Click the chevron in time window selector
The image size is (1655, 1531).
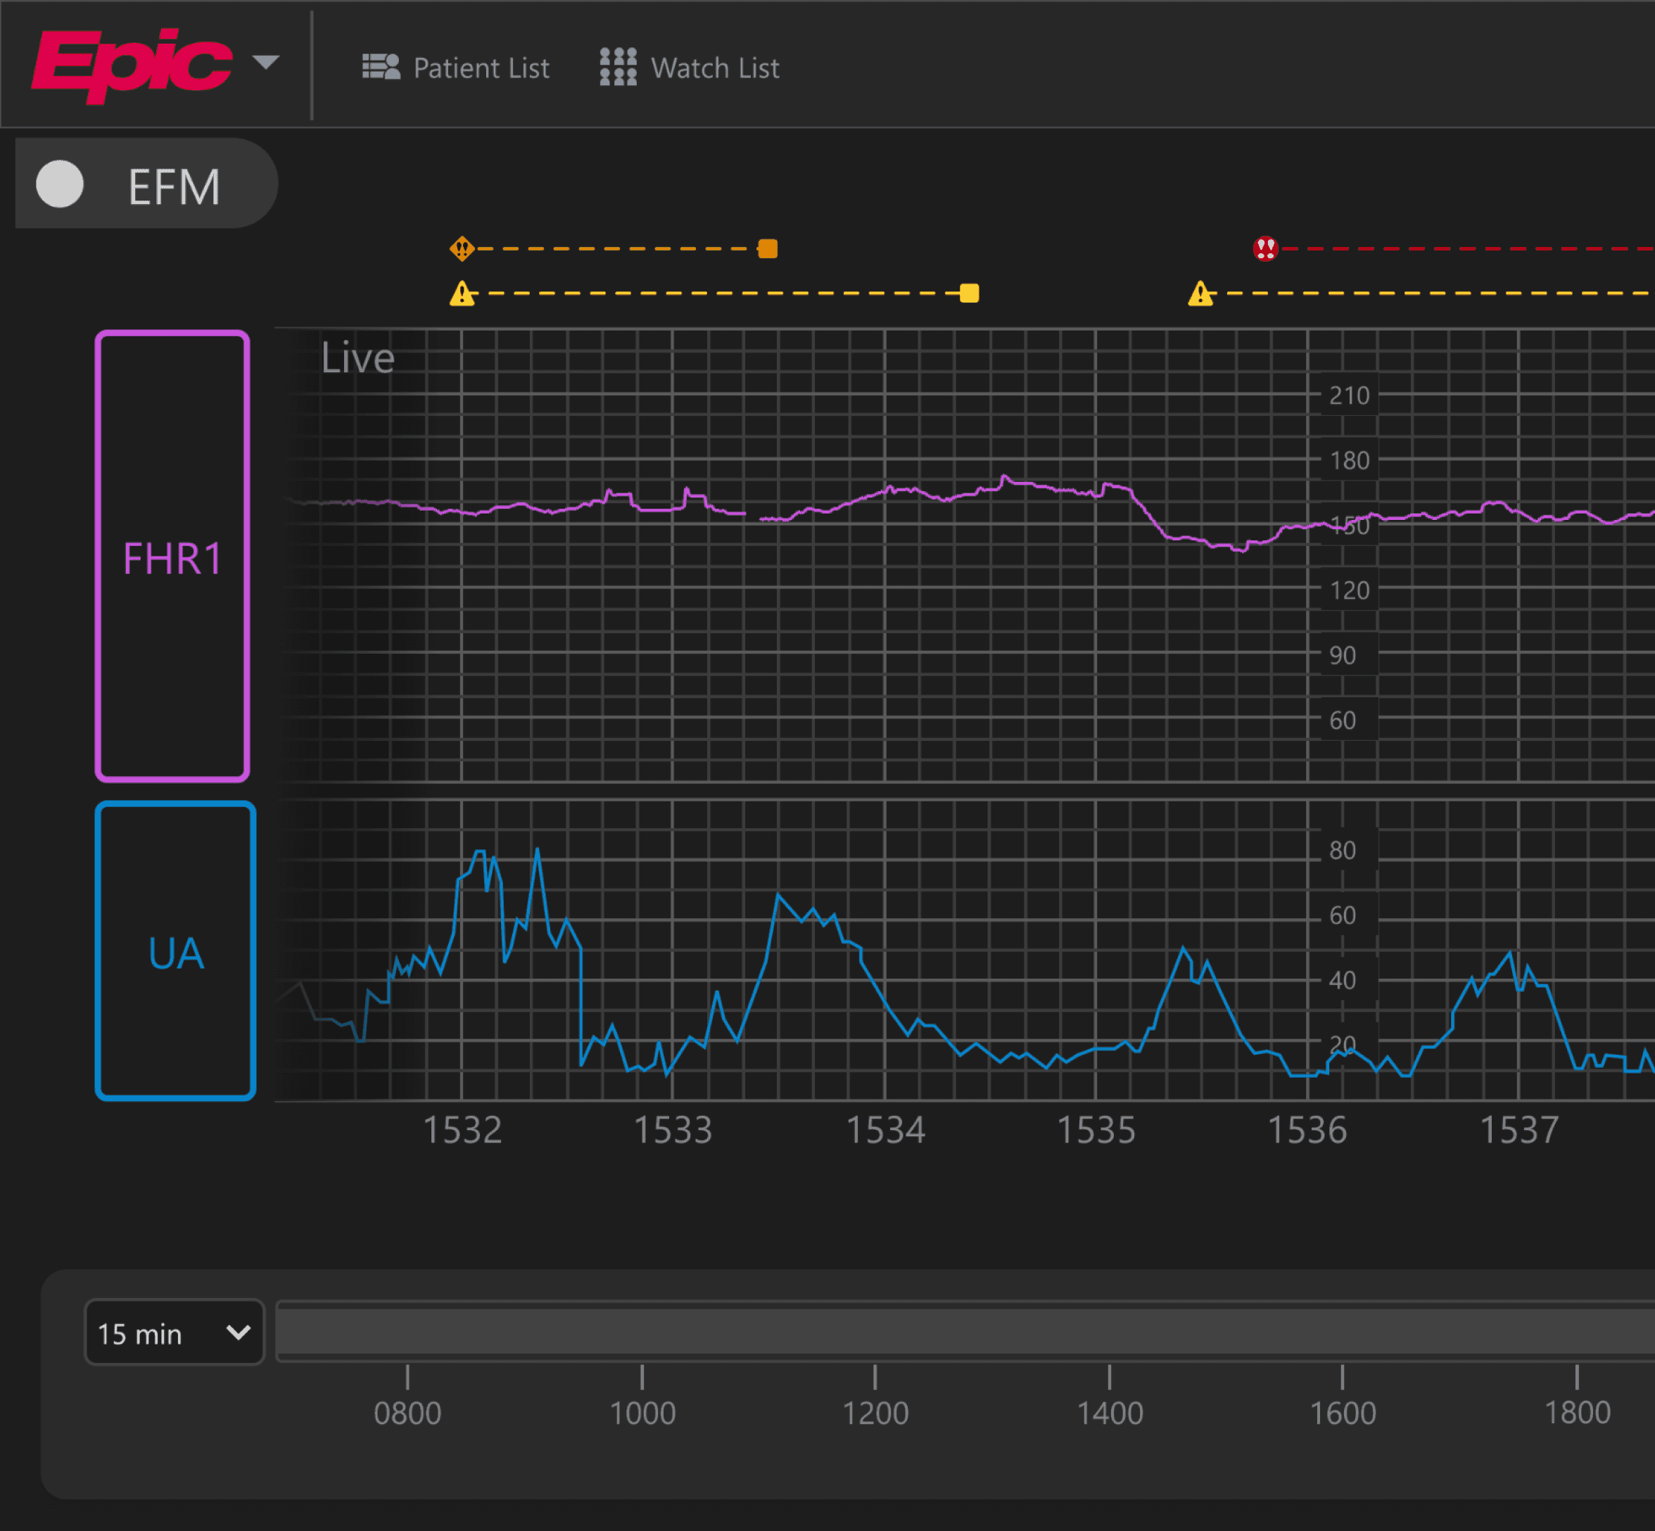coord(238,1332)
